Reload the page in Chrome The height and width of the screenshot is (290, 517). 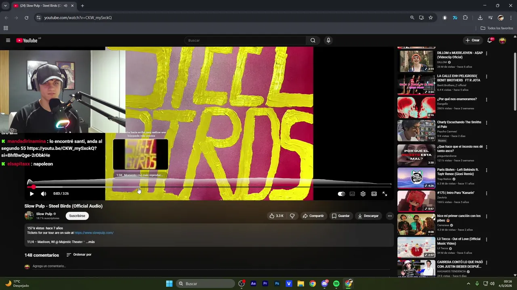tap(26, 18)
